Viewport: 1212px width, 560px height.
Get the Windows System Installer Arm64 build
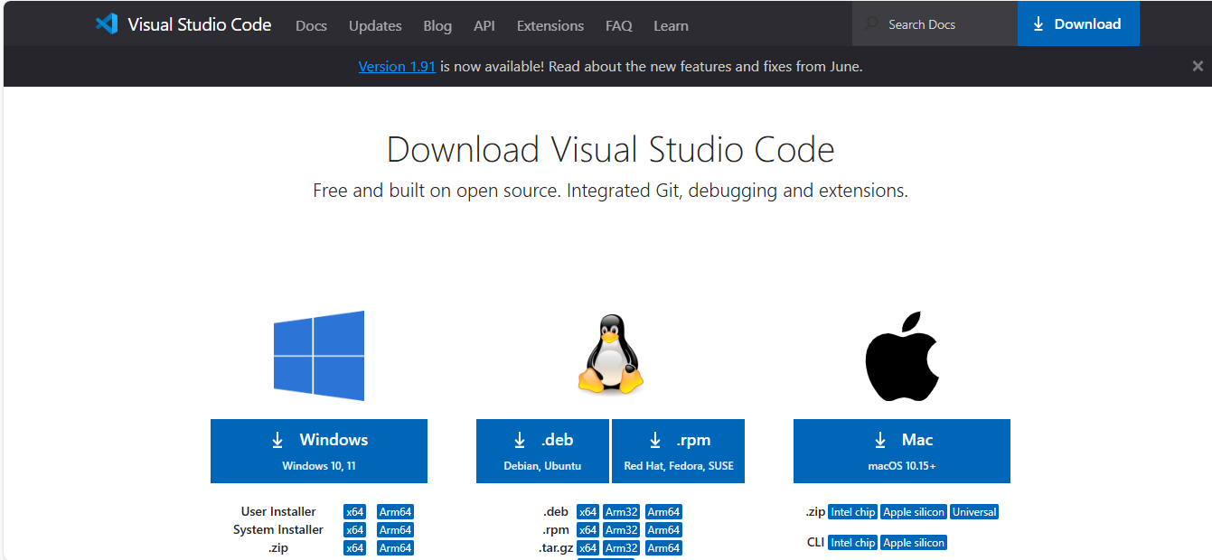click(396, 530)
